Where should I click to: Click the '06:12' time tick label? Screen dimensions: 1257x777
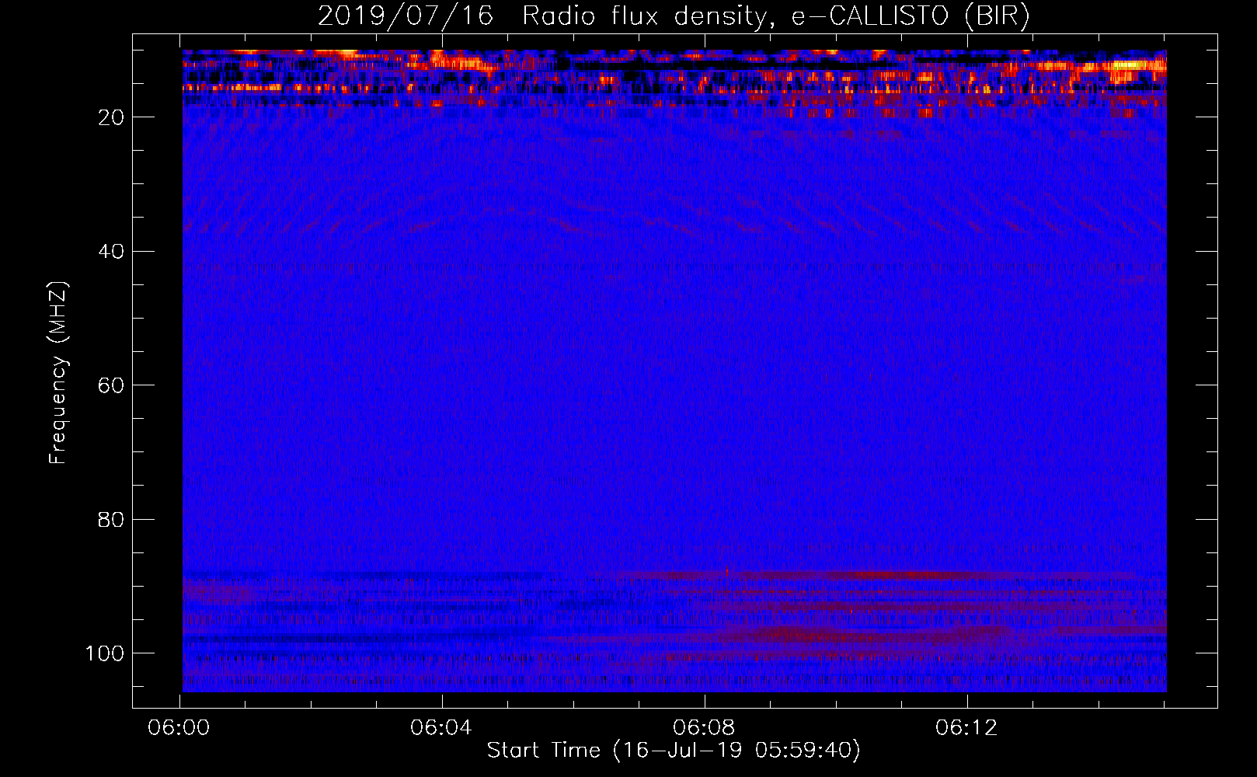point(966,728)
